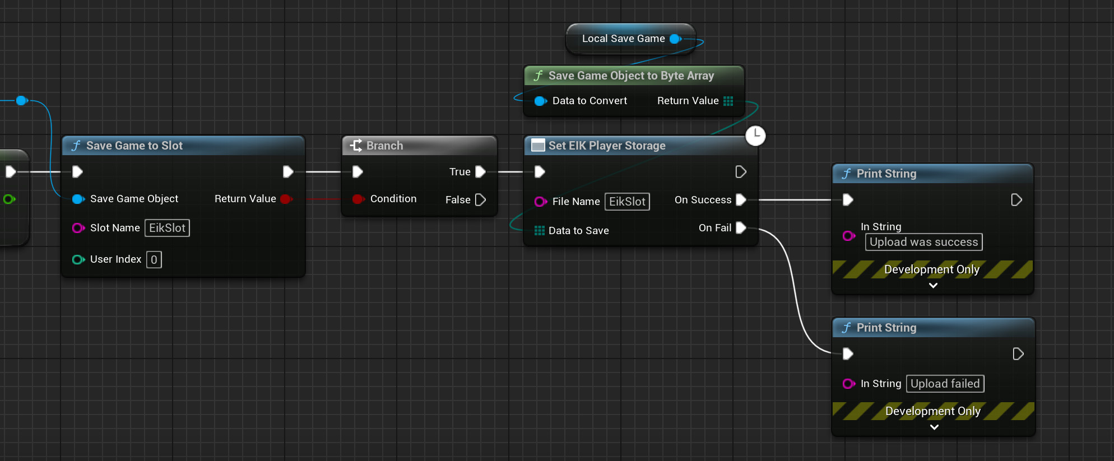This screenshot has width=1114, height=461.
Task: Edit the Slot Name EikSlot field
Action: click(x=167, y=228)
